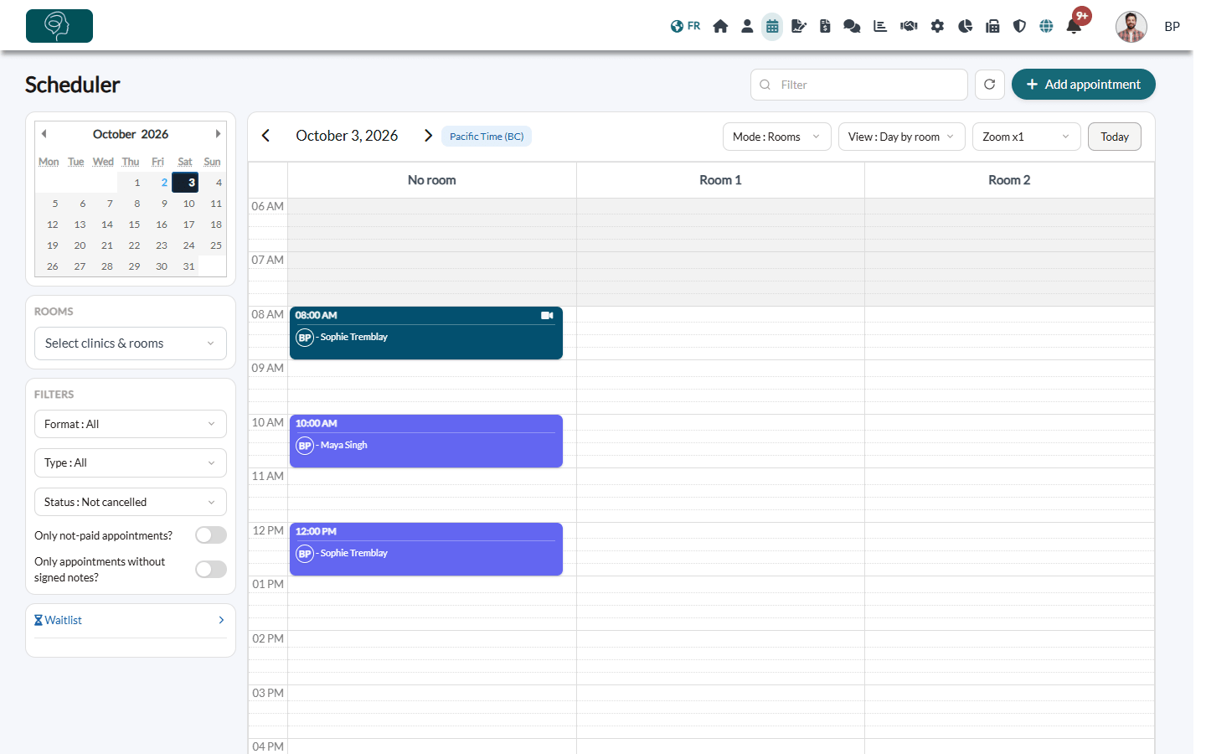
Task: Toggle appointments without signed notes switch
Action: (x=211, y=570)
